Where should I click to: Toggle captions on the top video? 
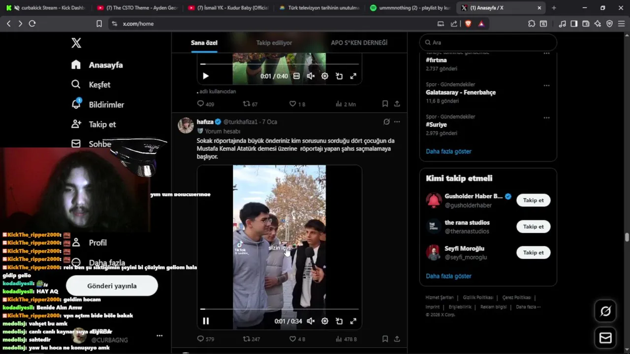(296, 76)
